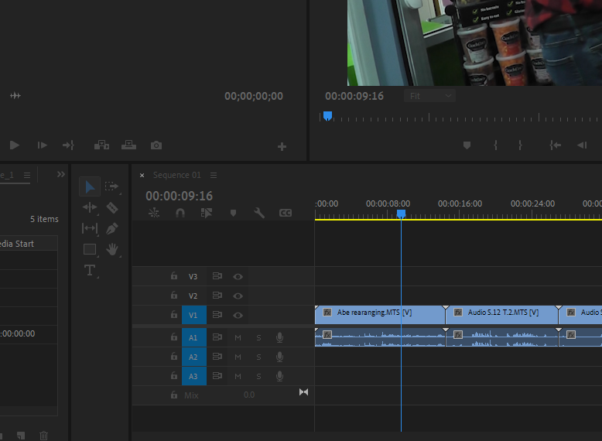Open source monitor button editor plus
Viewport: 602px width, 441px height.
pyautogui.click(x=282, y=147)
